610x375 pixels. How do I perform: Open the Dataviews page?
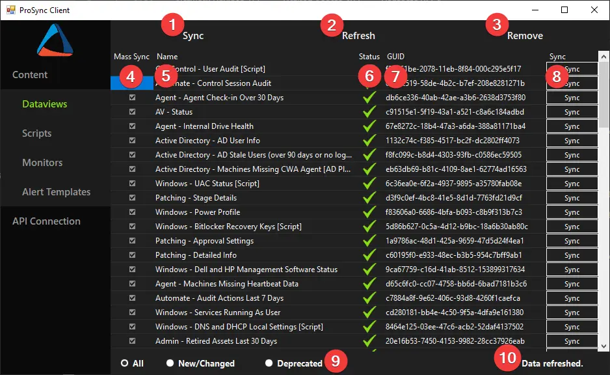pyautogui.click(x=45, y=104)
